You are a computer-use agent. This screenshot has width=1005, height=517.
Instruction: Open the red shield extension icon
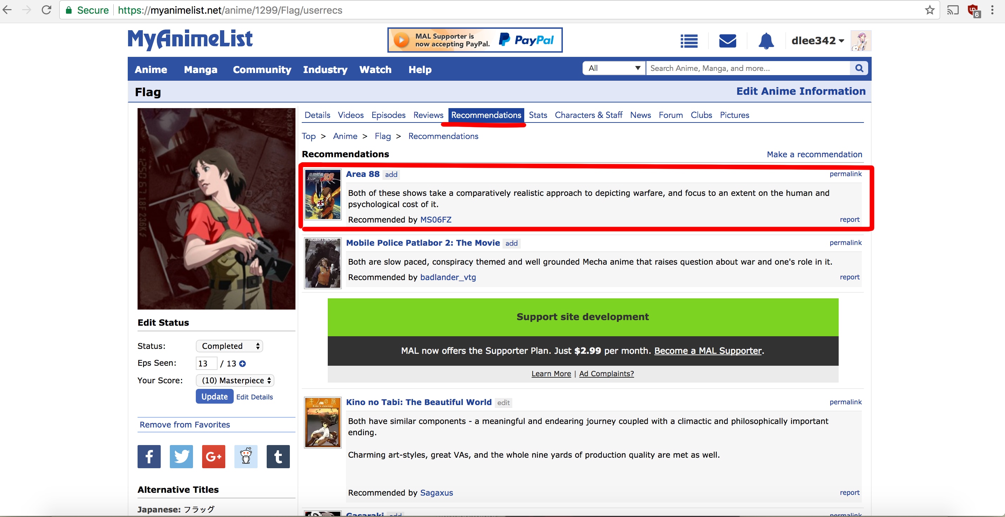pos(973,11)
